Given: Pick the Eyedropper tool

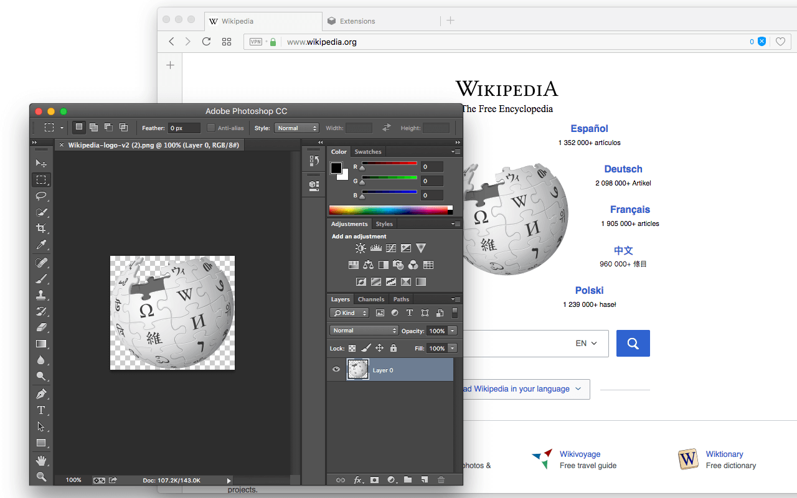Looking at the screenshot, I should point(41,245).
